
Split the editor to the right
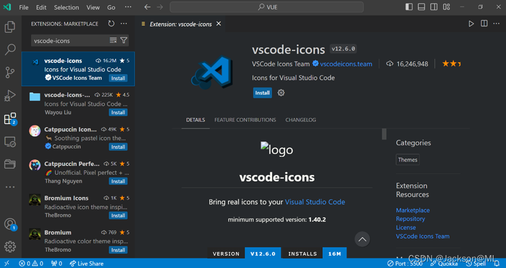coord(484,23)
